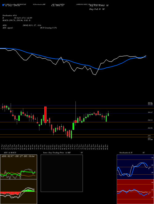Click the blue 12 Day SMA legend square
Image resolution: width=154 pixels, height=204 pixels.
pos(3,5)
